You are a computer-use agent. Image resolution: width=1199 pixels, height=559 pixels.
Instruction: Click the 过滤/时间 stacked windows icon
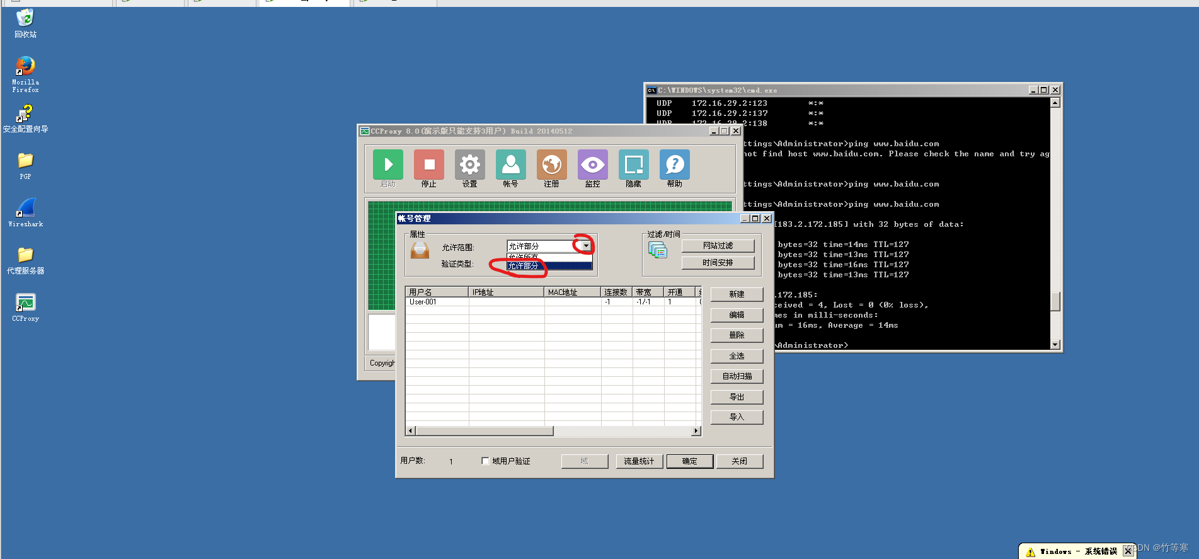658,250
